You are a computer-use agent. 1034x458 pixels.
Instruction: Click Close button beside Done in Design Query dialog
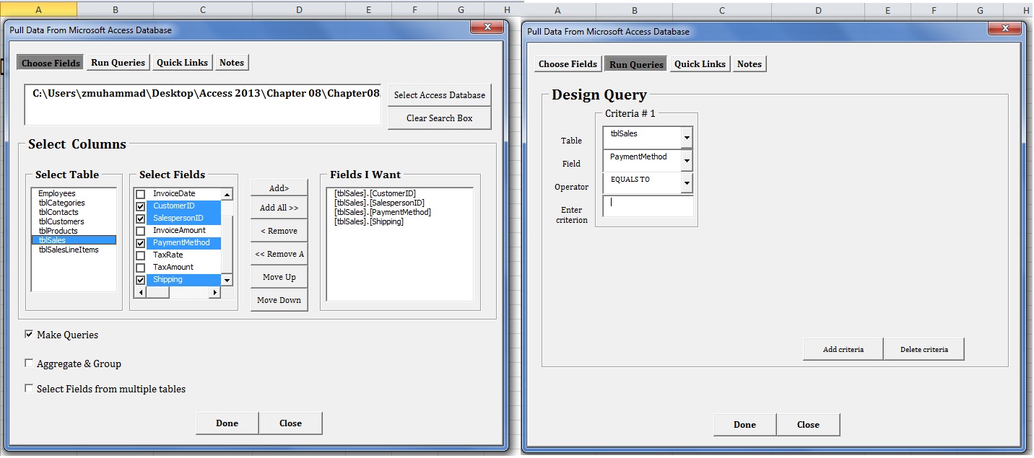[809, 425]
